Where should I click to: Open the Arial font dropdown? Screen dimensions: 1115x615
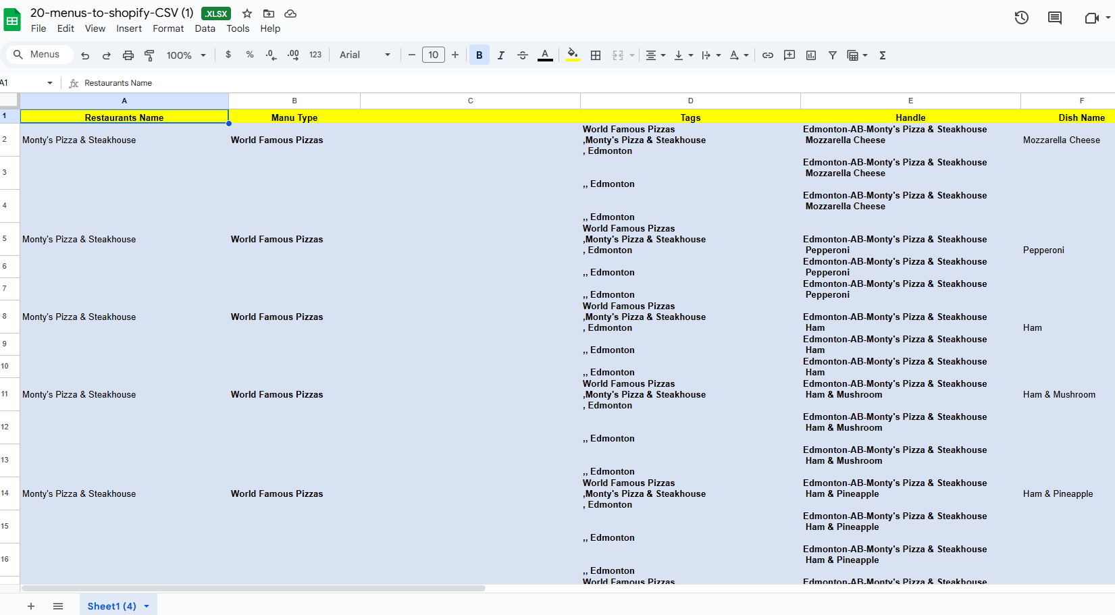tap(365, 55)
